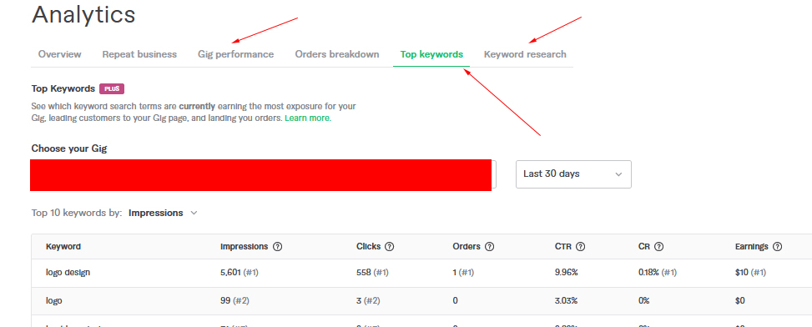Click the CTR help icon
Viewport: 812px width, 327px height.
581,247
